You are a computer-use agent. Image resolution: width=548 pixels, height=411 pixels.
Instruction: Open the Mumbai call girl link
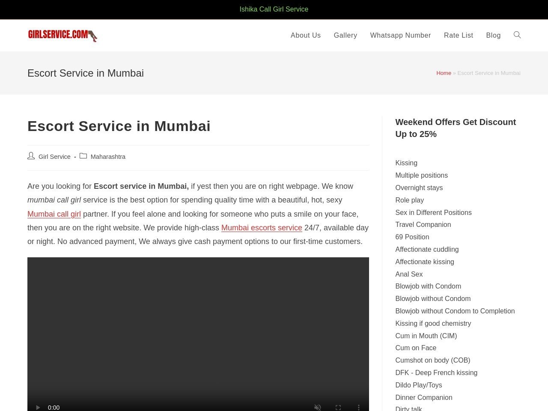point(54,214)
